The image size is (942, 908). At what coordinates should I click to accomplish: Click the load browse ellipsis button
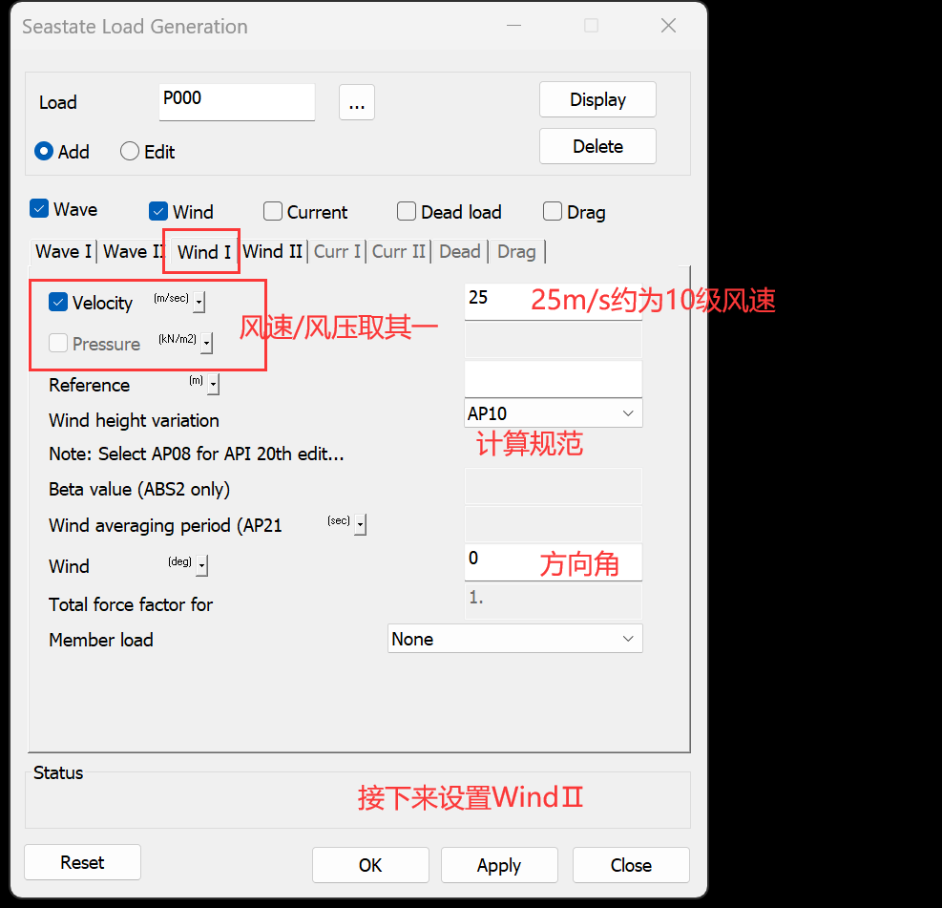[356, 103]
